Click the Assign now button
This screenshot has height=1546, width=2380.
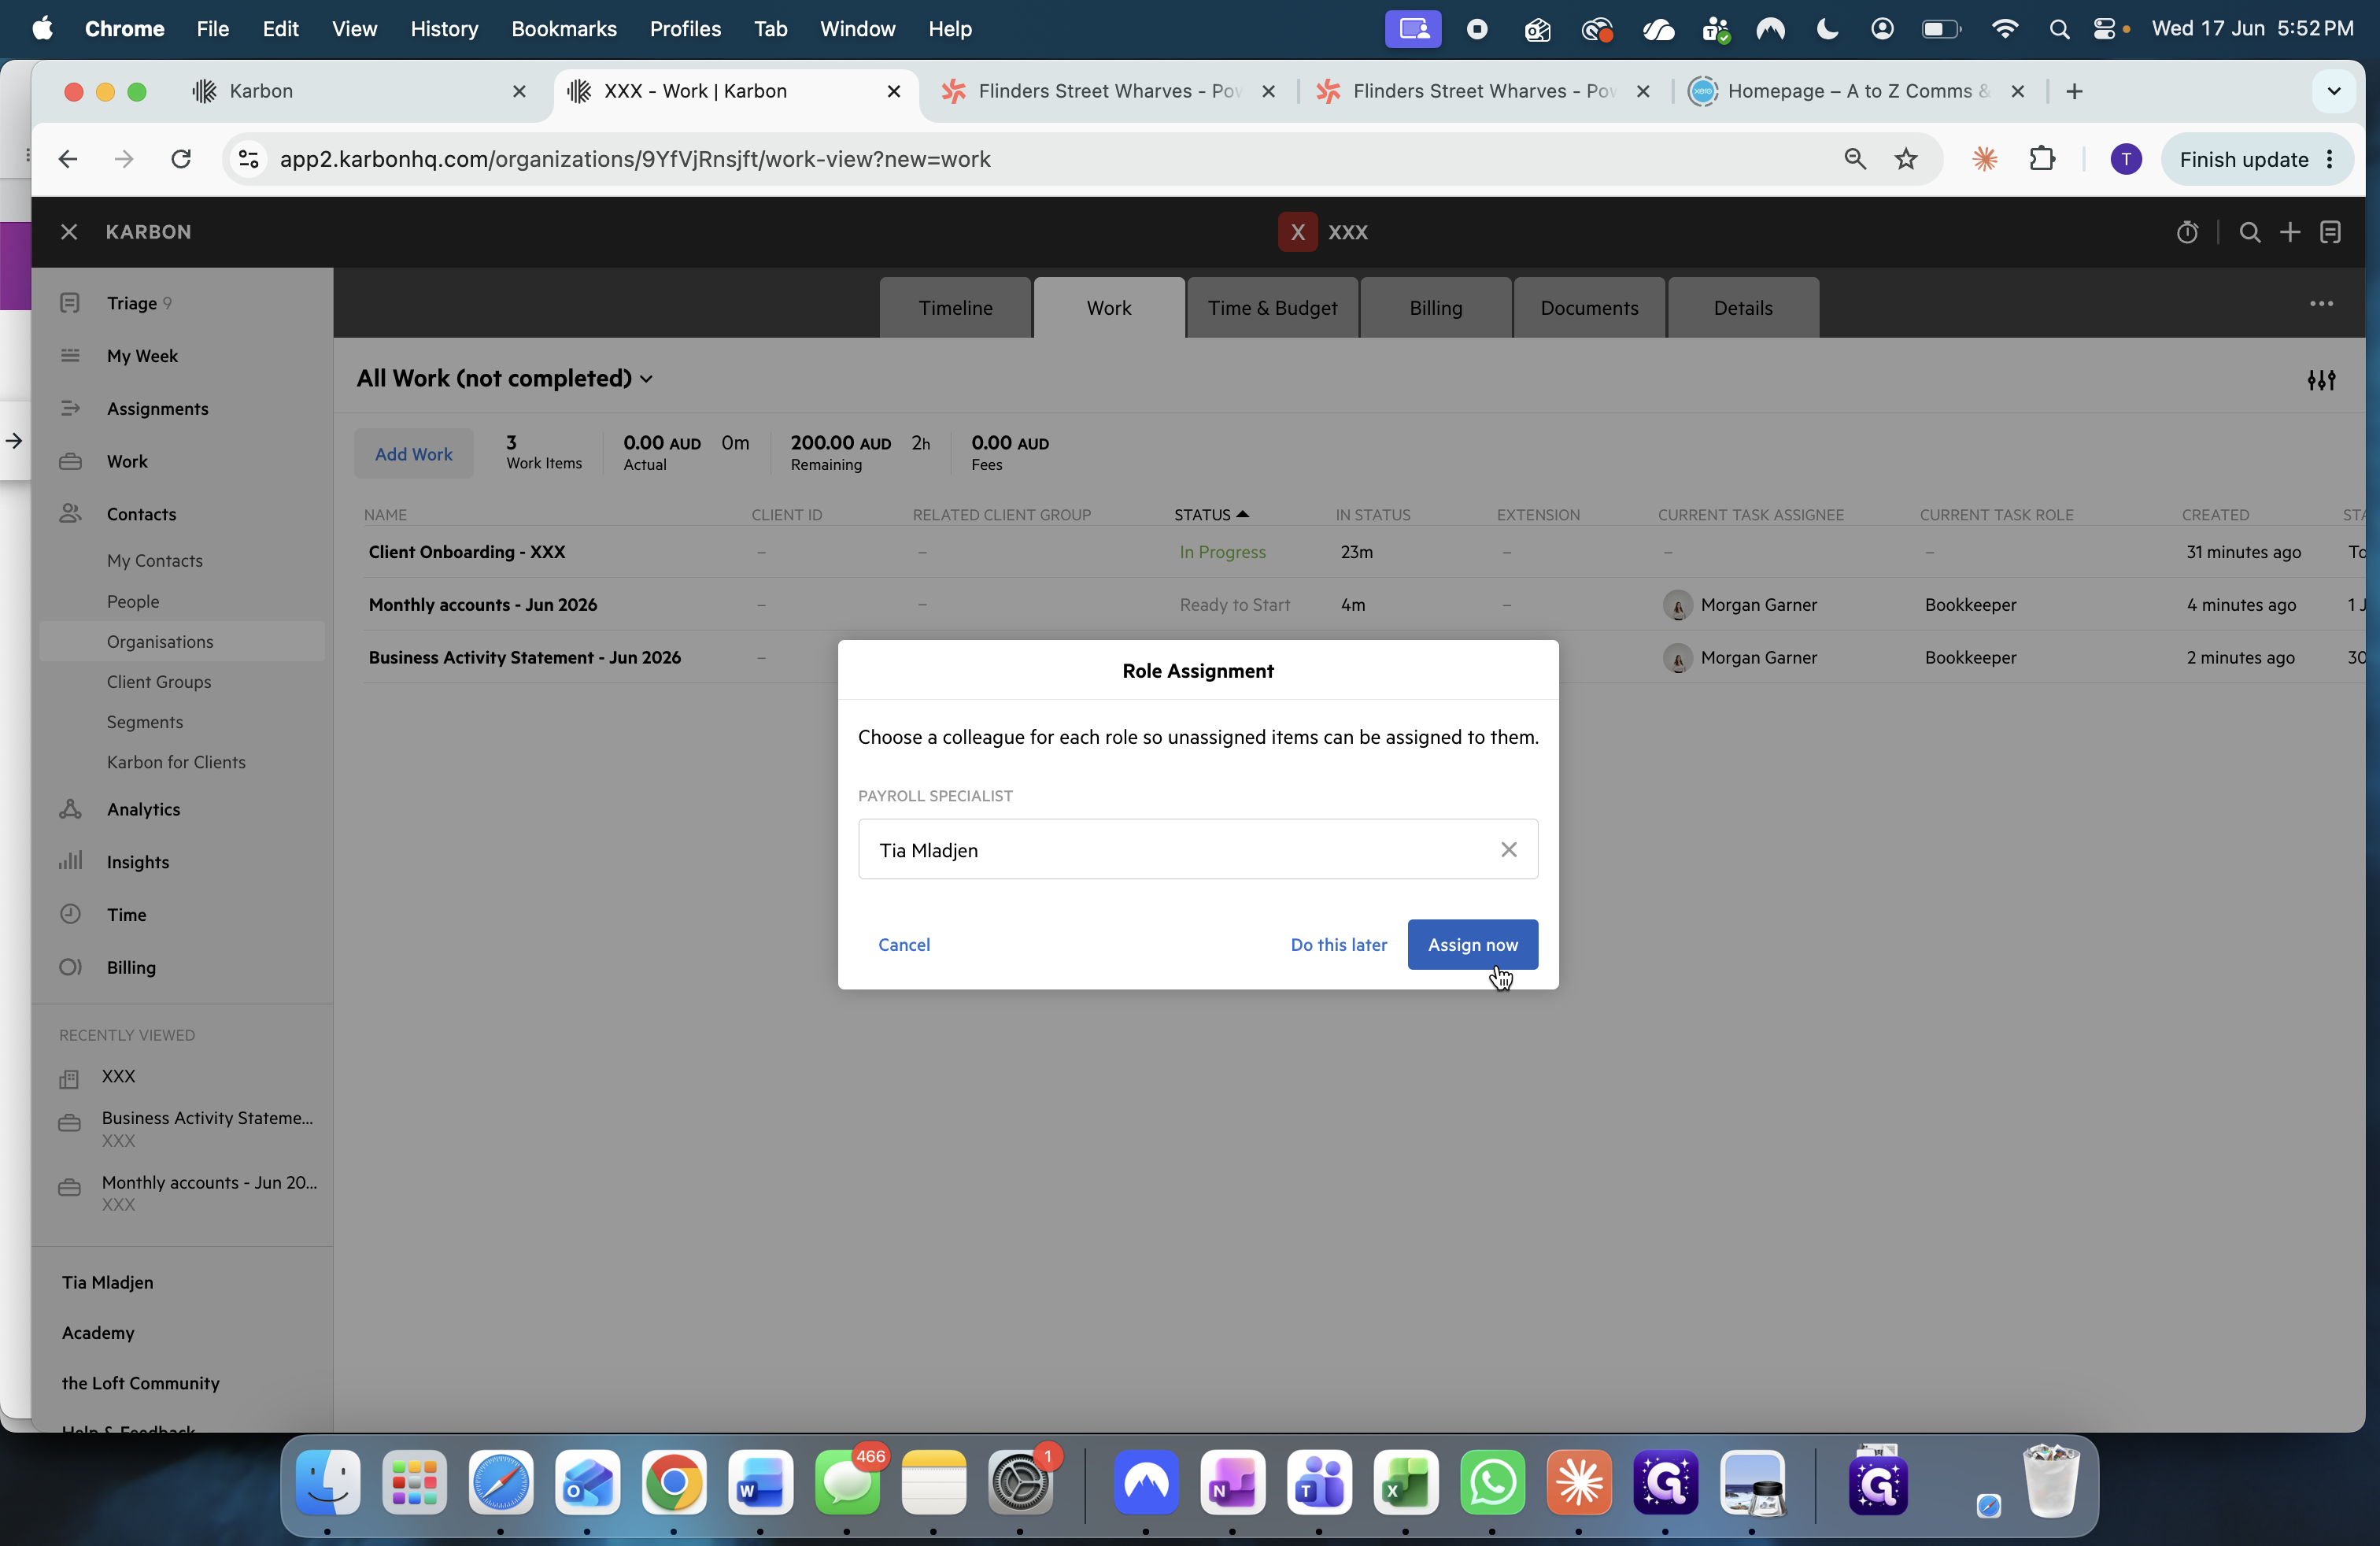point(1472,944)
